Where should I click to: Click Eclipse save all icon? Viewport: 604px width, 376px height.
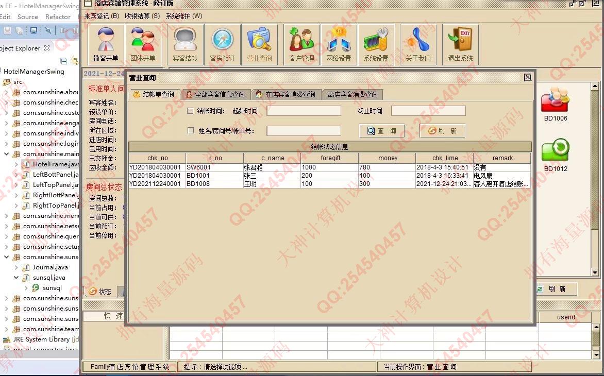tap(19, 30)
